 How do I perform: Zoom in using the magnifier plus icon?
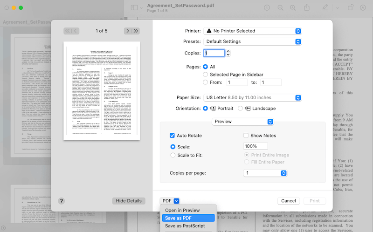coord(293,7)
